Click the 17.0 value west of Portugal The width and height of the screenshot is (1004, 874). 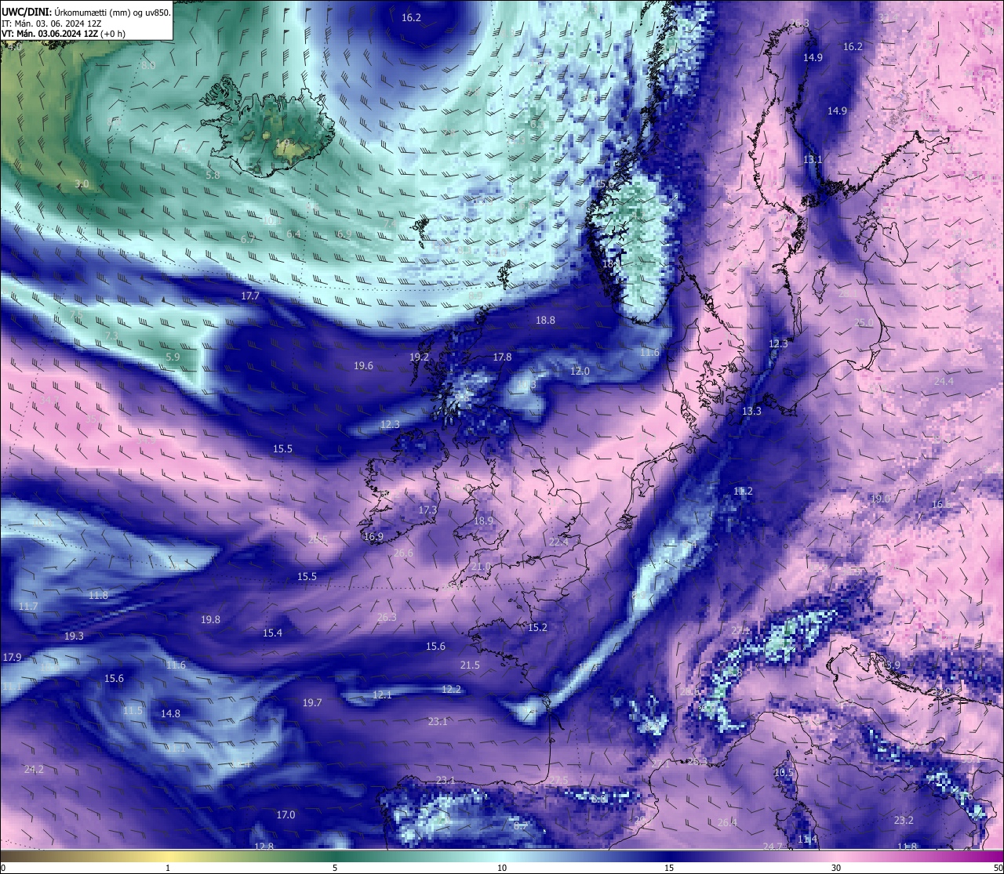(x=286, y=814)
